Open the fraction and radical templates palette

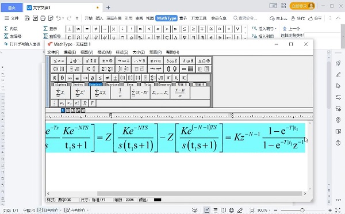[x=75, y=69]
